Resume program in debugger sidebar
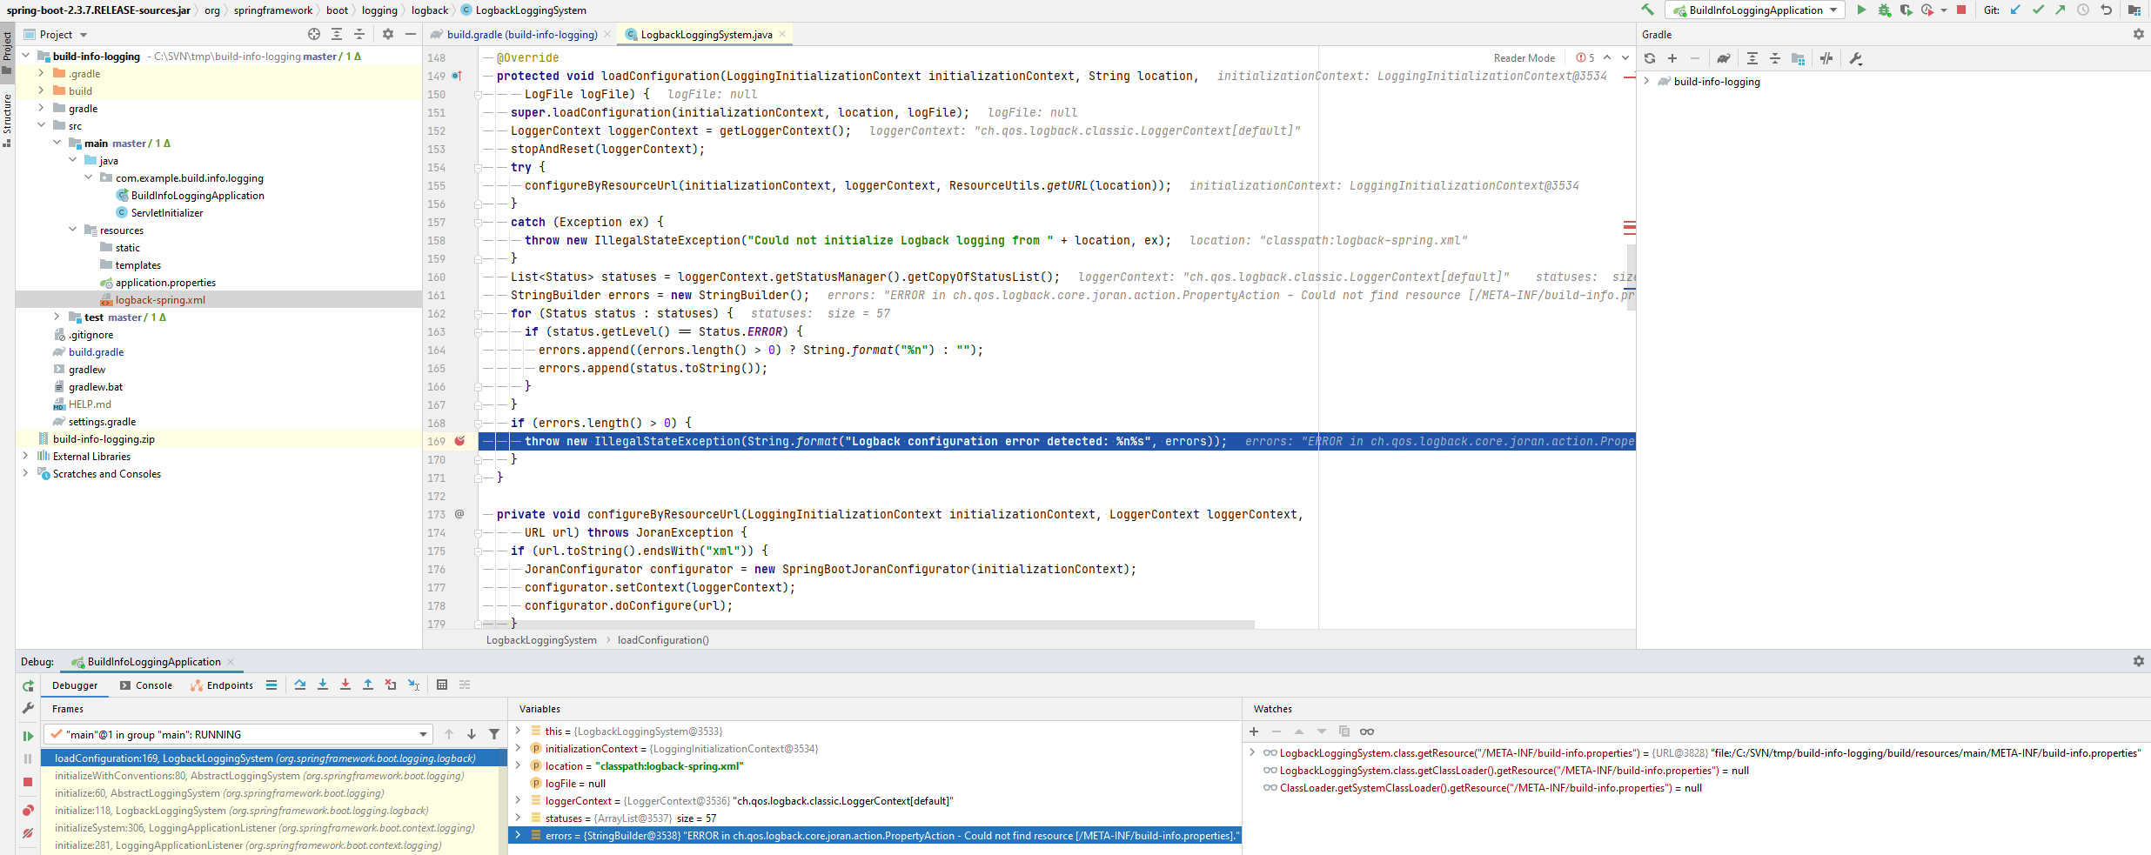 coord(28,736)
